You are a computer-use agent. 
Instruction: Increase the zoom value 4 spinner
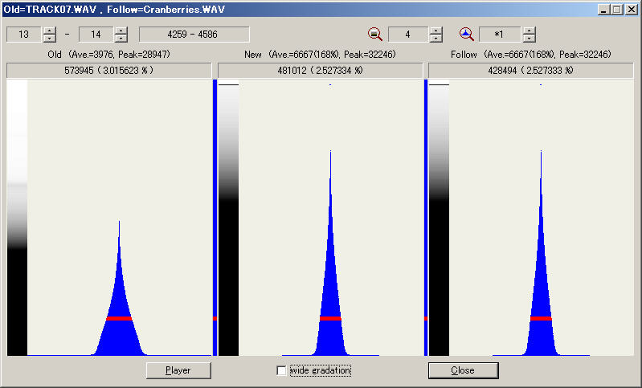(436, 31)
